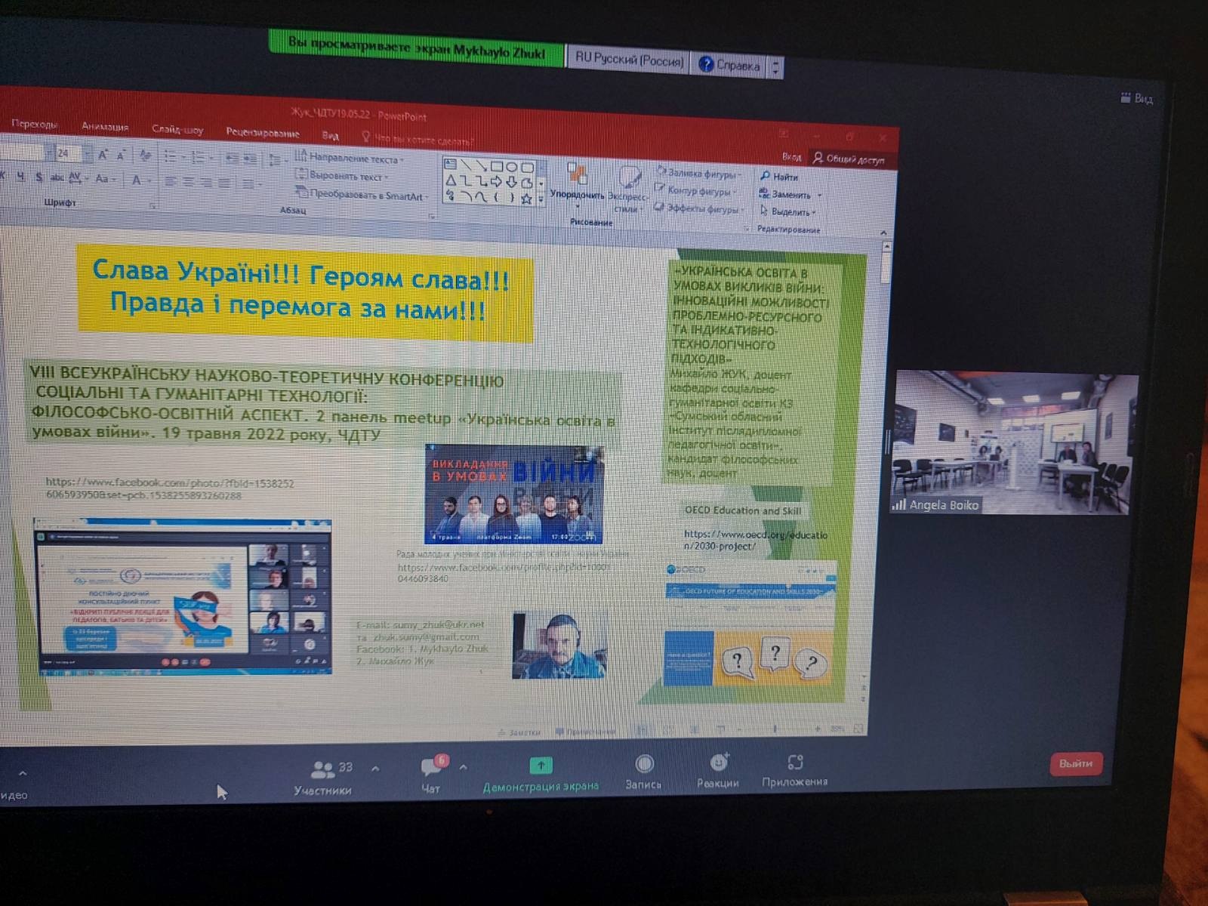Click the Find (Найти) magnifier button
The height and width of the screenshot is (906, 1208).
point(779,177)
